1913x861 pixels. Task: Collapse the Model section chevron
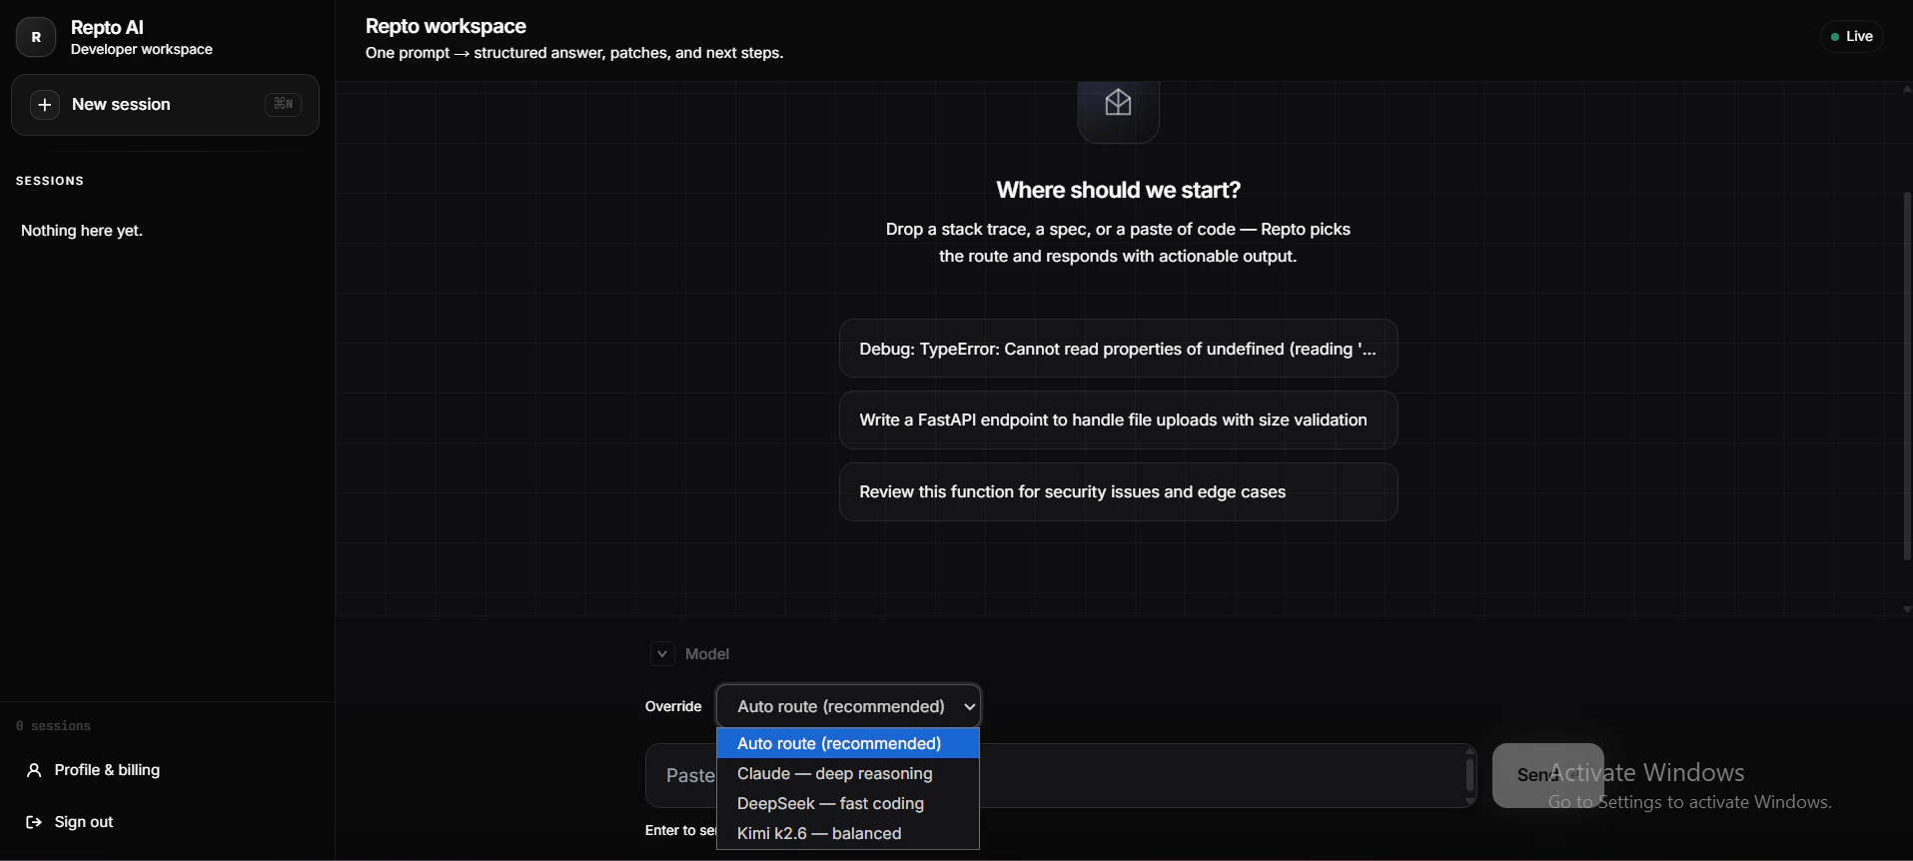tap(662, 654)
